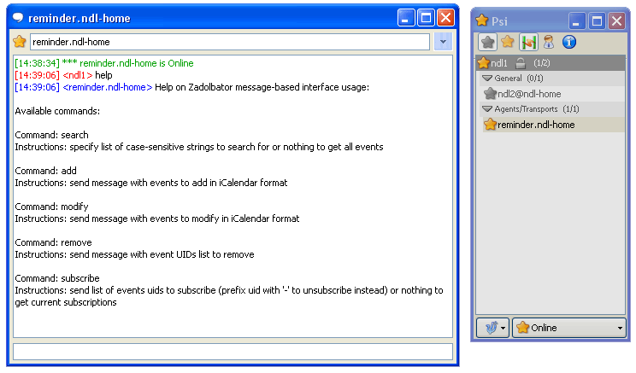Screen dimensions: 636x373
Task: Maximize the reminder.ndl-home chat window
Action: [426, 18]
